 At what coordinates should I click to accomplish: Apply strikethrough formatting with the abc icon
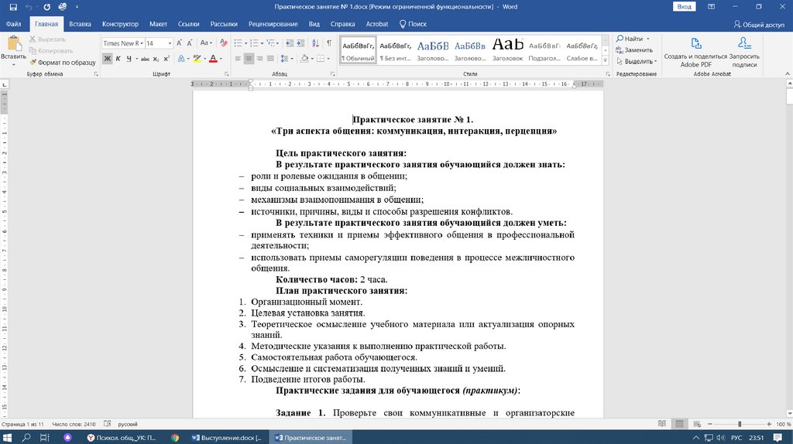point(143,59)
